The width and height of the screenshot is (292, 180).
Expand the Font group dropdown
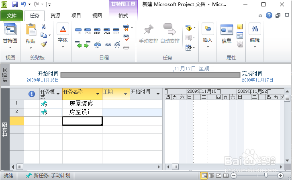(x=63, y=47)
